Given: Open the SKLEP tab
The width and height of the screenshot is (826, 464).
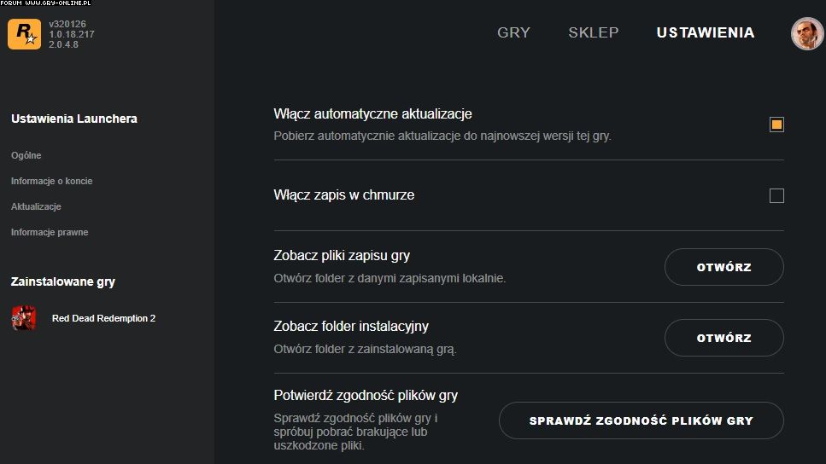Looking at the screenshot, I should click(x=593, y=32).
